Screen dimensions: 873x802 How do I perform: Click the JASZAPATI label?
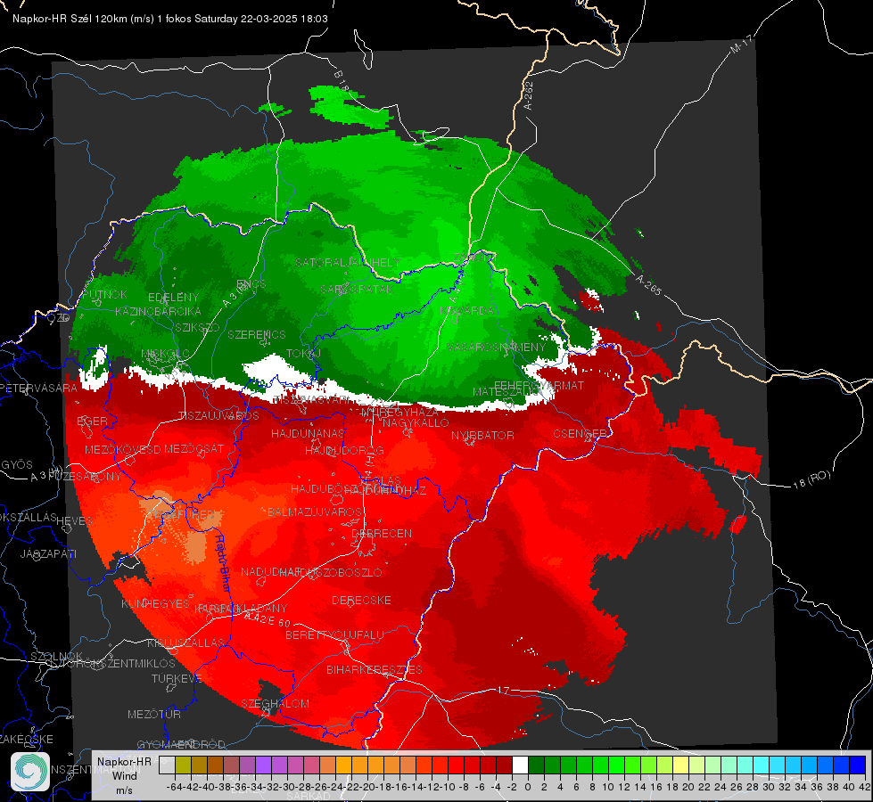pyautogui.click(x=48, y=553)
